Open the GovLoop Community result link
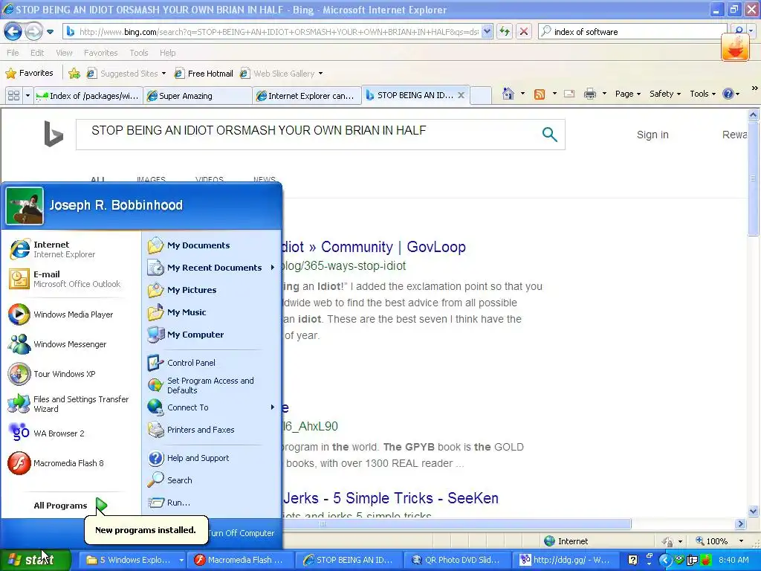 click(x=374, y=247)
